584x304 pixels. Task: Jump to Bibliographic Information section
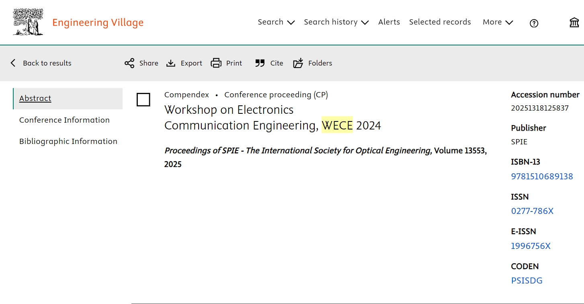(68, 141)
